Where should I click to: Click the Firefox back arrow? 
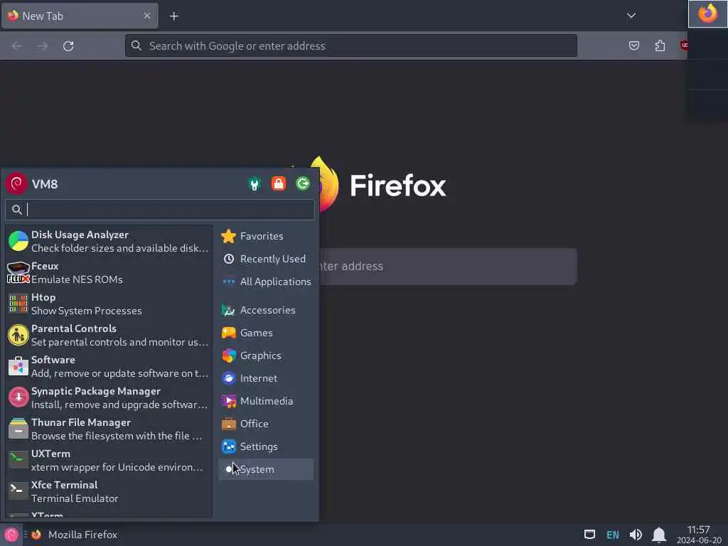click(x=17, y=45)
